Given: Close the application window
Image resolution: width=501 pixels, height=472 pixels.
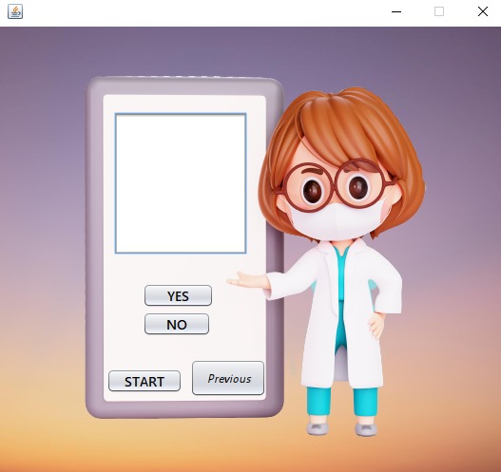Looking at the screenshot, I should [483, 11].
